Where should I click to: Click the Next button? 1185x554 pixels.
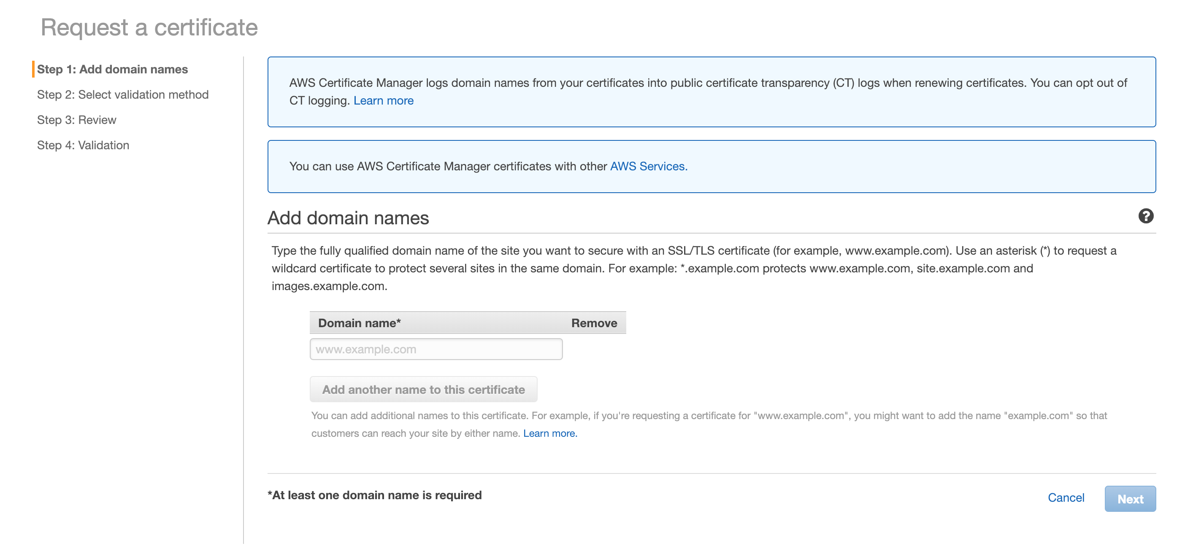(x=1130, y=499)
